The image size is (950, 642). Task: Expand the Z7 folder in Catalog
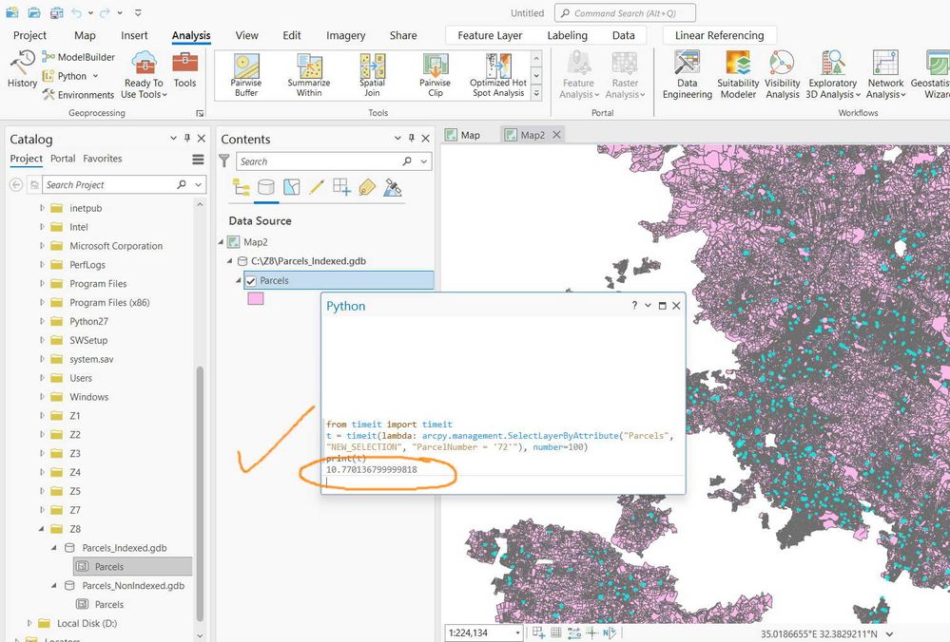point(42,510)
